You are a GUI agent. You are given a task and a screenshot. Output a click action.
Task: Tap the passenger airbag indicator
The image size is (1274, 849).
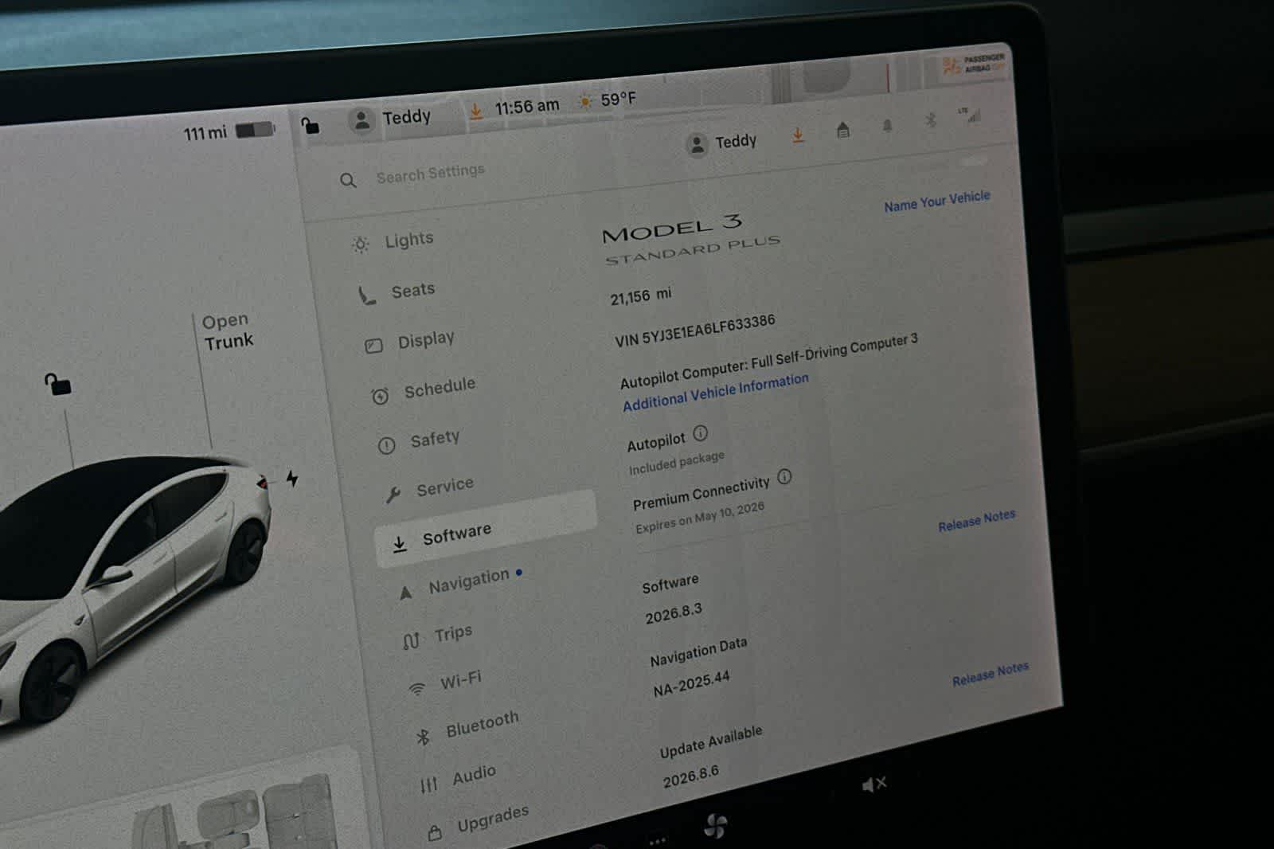pos(973,65)
